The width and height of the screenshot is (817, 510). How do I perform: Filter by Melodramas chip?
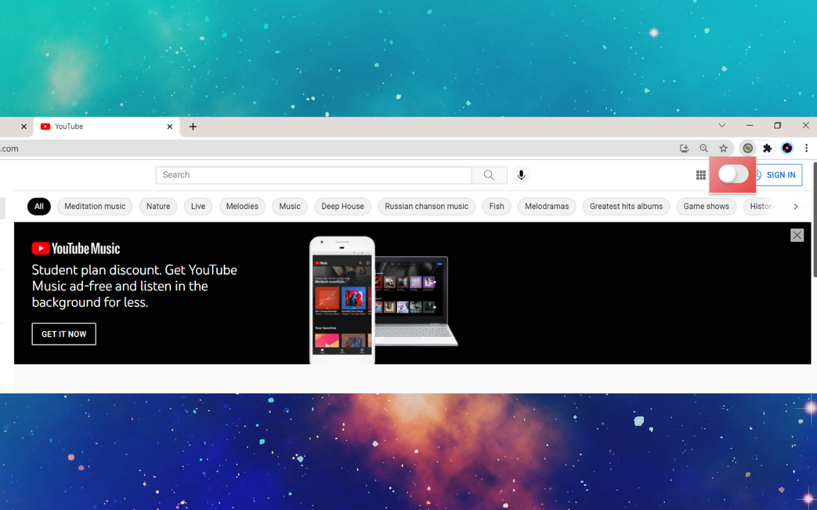click(547, 207)
